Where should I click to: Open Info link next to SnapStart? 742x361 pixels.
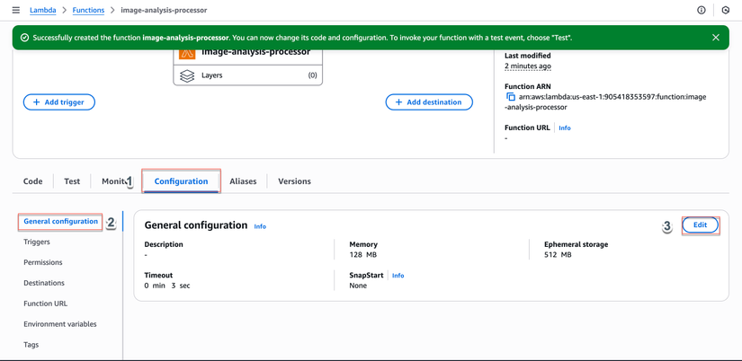pos(398,276)
